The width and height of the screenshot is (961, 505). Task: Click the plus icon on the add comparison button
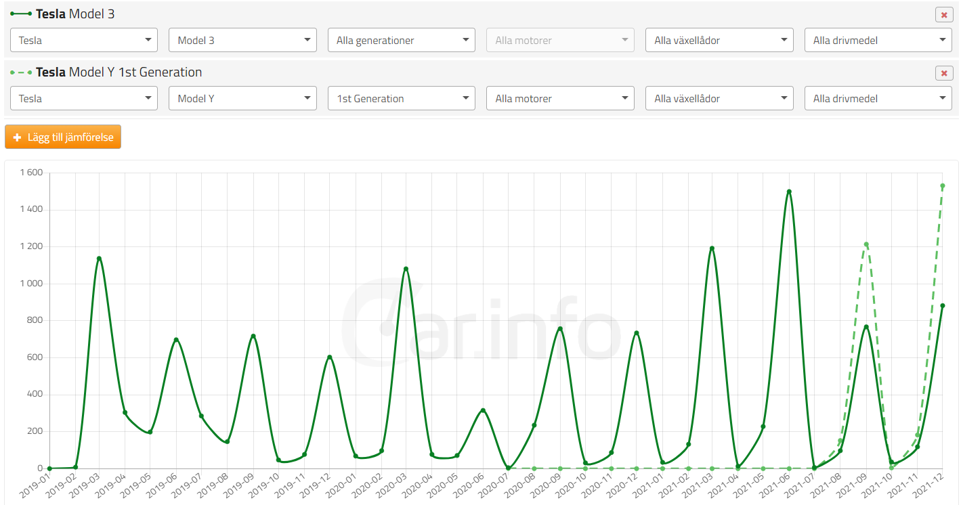[18, 137]
